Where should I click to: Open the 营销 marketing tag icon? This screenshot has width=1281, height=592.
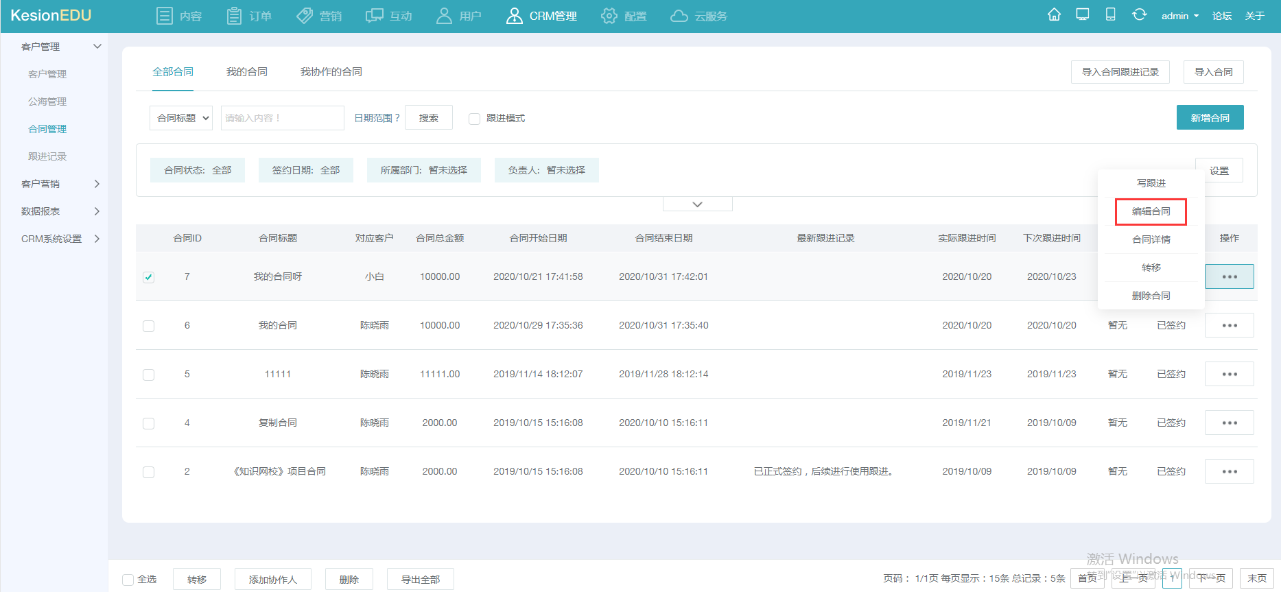[x=305, y=16]
